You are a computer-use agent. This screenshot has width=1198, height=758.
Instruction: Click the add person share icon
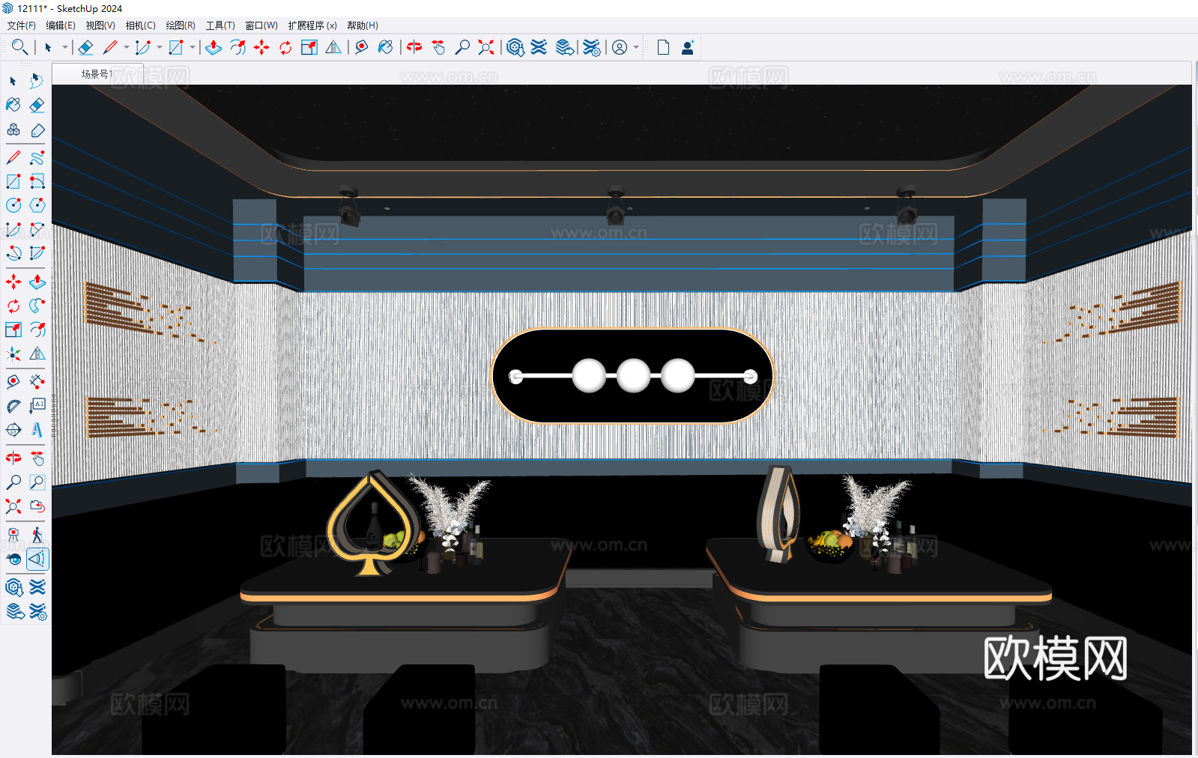point(687,47)
